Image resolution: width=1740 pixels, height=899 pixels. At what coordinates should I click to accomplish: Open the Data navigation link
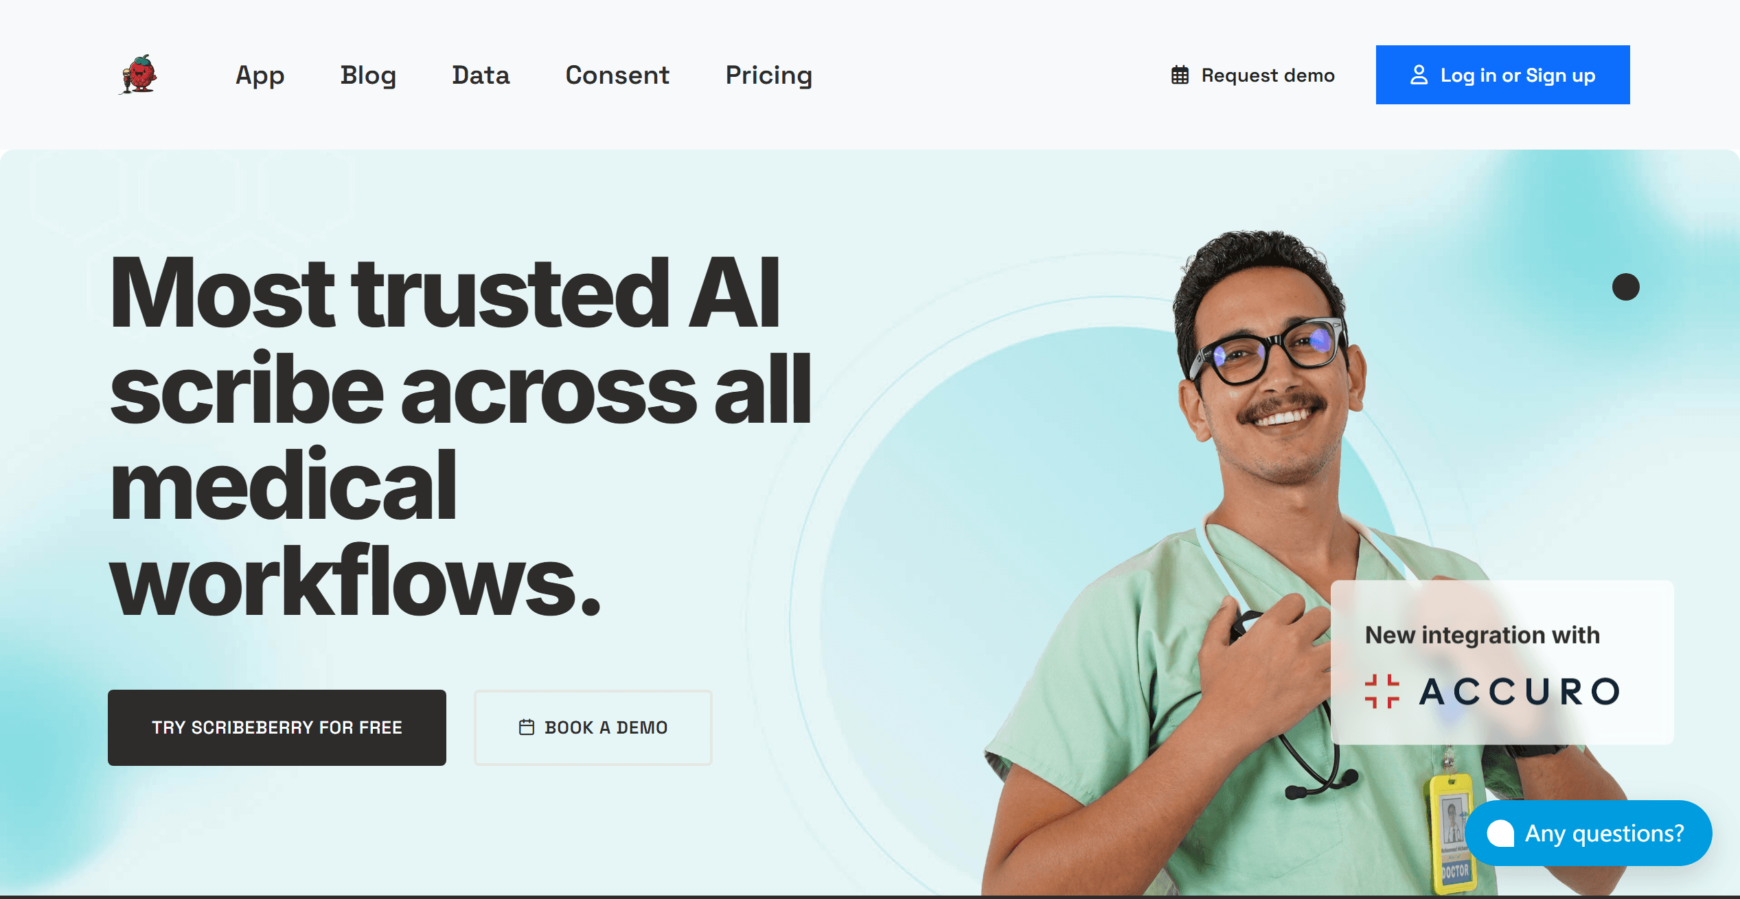pos(481,75)
